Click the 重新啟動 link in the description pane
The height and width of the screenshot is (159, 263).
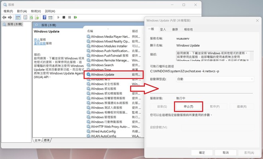coord(40,43)
